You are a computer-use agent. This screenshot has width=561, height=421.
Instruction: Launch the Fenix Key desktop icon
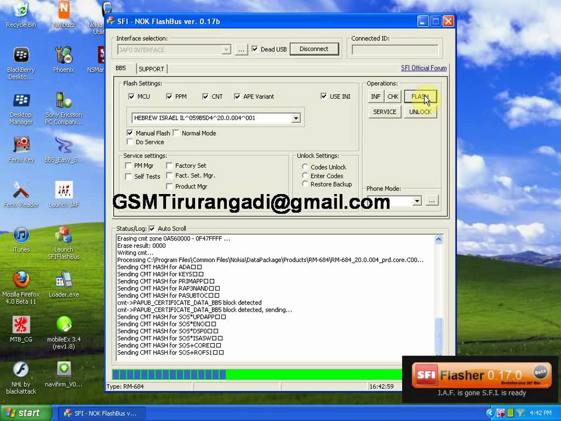(x=21, y=150)
